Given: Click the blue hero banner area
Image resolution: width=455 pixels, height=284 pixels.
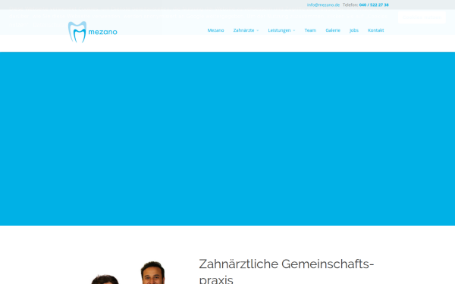Looking at the screenshot, I should point(227,139).
